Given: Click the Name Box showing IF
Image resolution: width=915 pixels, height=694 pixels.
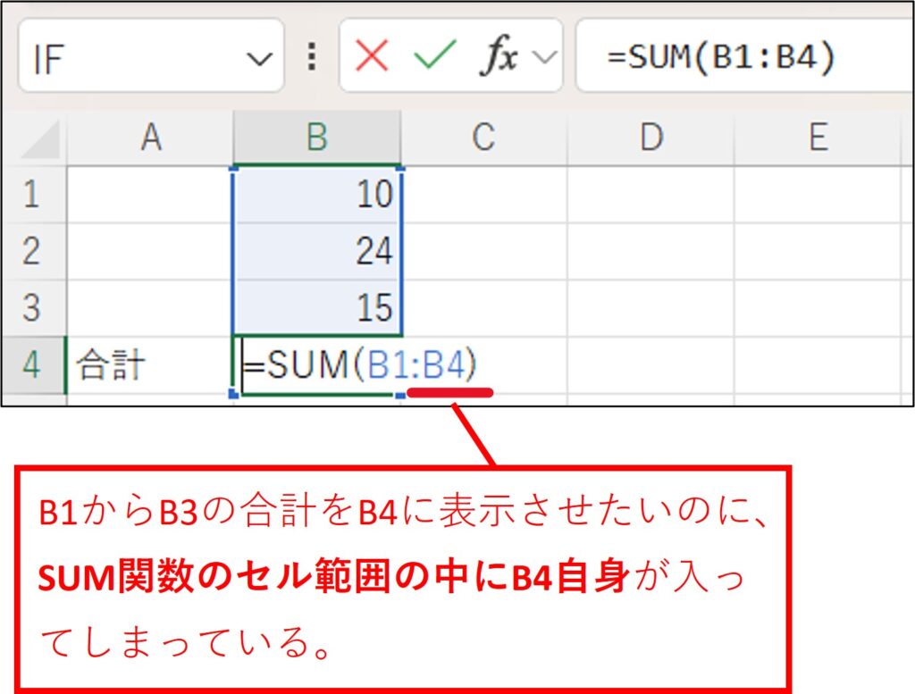Looking at the screenshot, I should point(125,57).
